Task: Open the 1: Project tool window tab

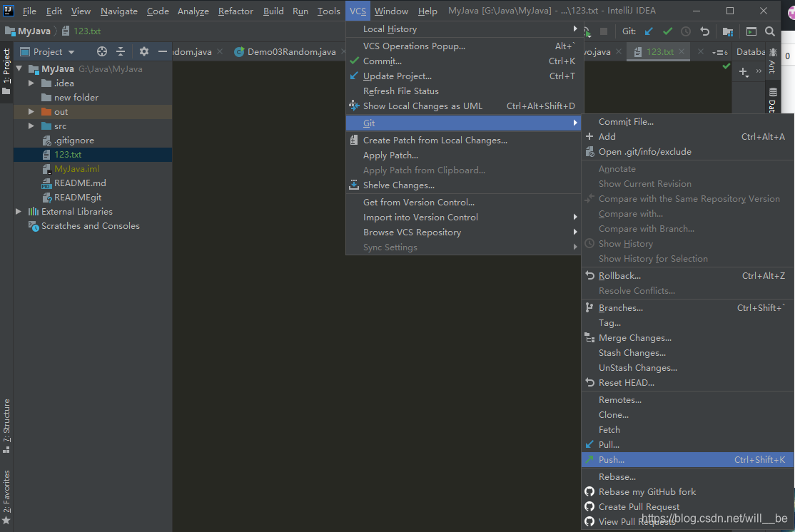Action: (x=6, y=71)
